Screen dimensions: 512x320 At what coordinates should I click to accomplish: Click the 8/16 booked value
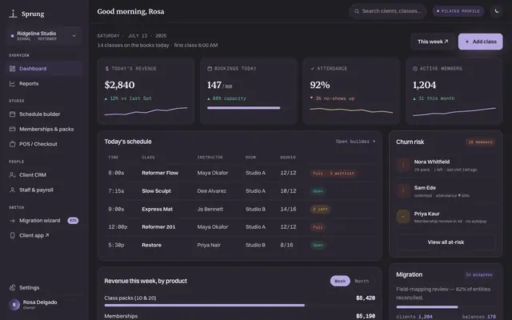click(x=286, y=245)
